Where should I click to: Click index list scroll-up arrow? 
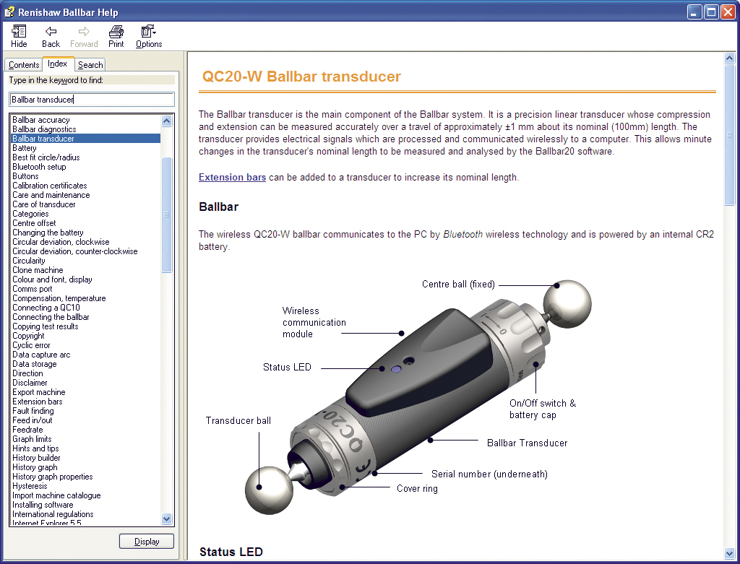click(167, 121)
